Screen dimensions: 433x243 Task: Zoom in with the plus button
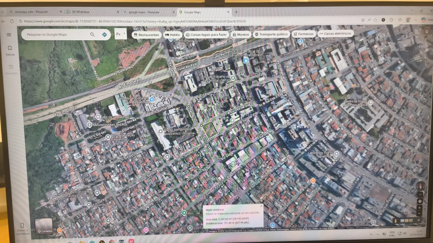pos(420,208)
